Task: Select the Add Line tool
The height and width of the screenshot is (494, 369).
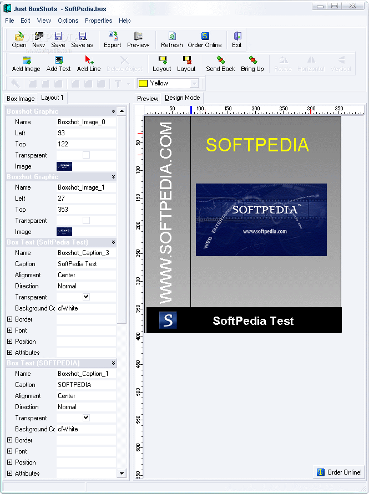Action: point(89,64)
